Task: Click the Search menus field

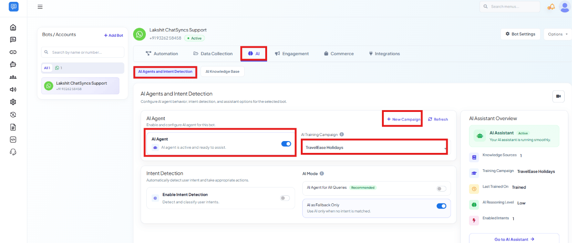Action: [x=510, y=7]
